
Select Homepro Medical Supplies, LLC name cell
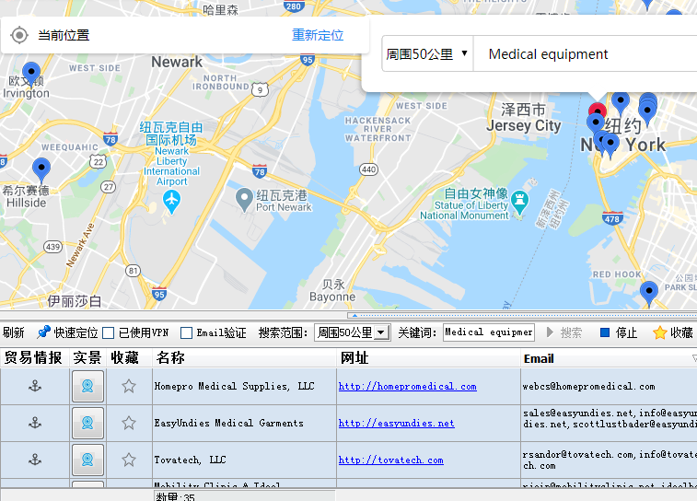[244, 386]
